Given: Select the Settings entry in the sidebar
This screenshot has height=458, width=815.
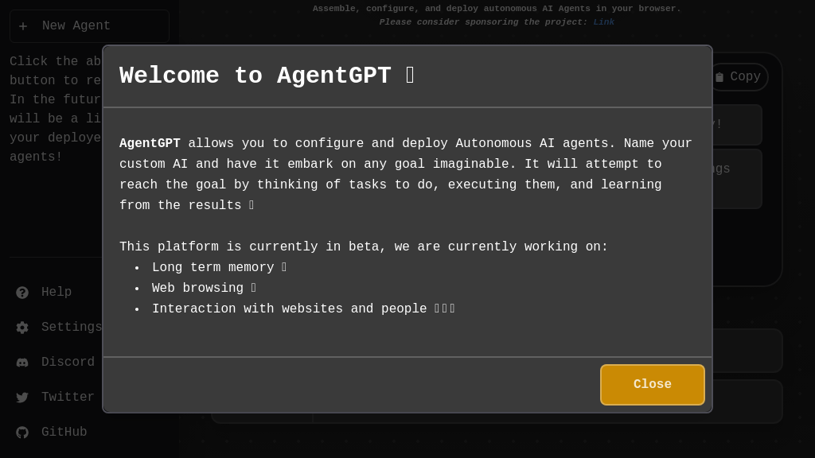Looking at the screenshot, I should (71, 327).
